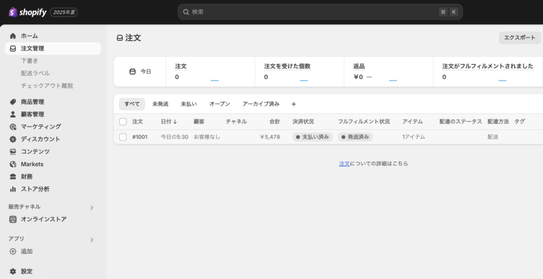Click the エクスポート button
Screen dimensions: 543x279
(520, 38)
